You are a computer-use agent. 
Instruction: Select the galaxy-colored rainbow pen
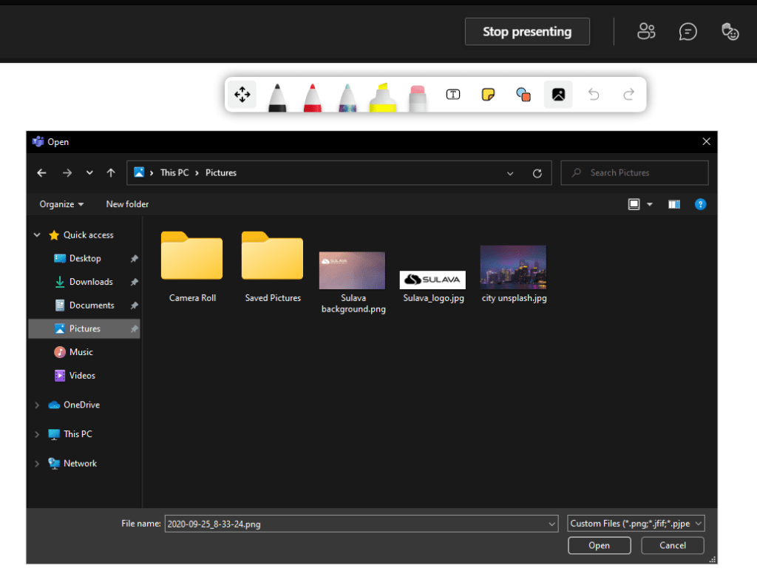[347, 97]
